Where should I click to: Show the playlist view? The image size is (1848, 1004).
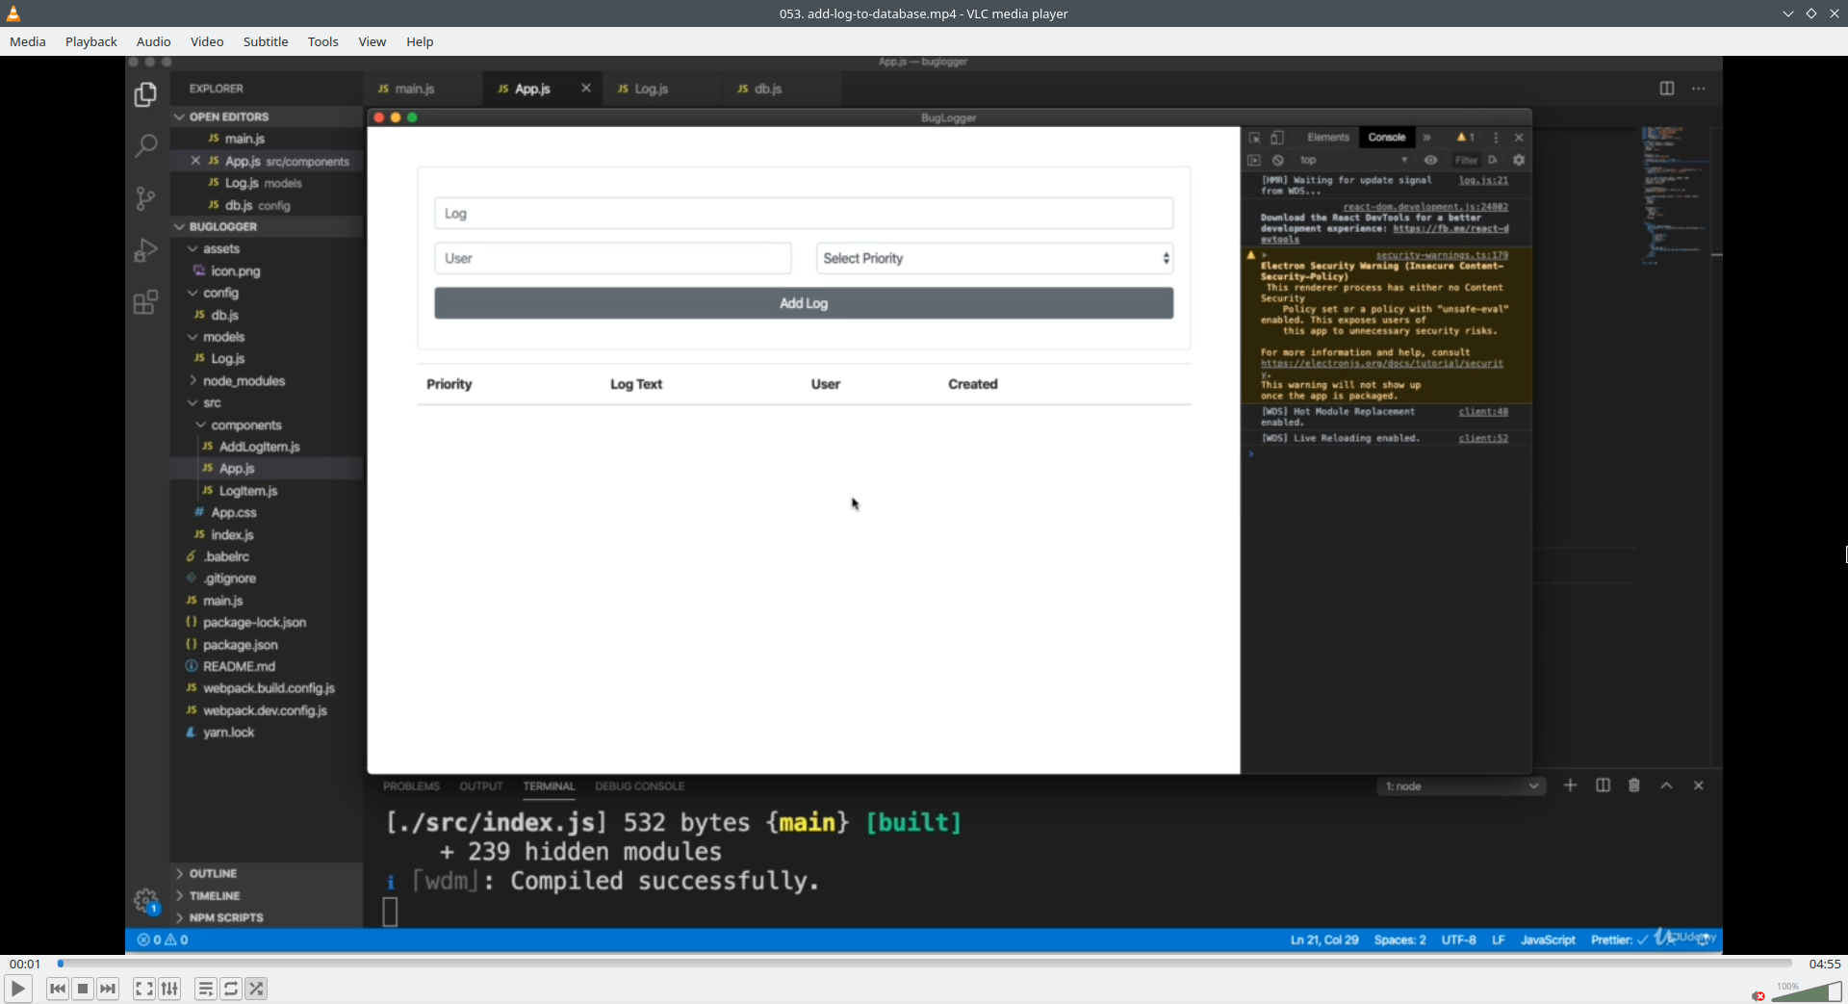(206, 989)
